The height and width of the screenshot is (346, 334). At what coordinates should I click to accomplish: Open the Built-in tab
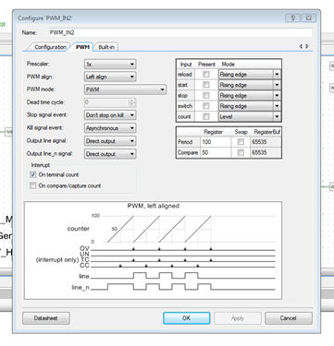pyautogui.click(x=106, y=47)
